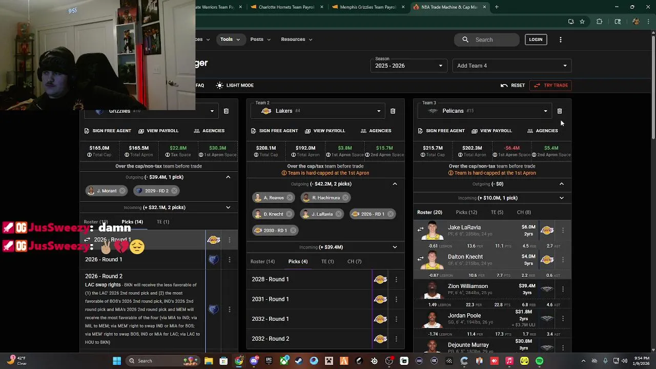Click into the site Search field
The image size is (656, 369).
click(487, 39)
